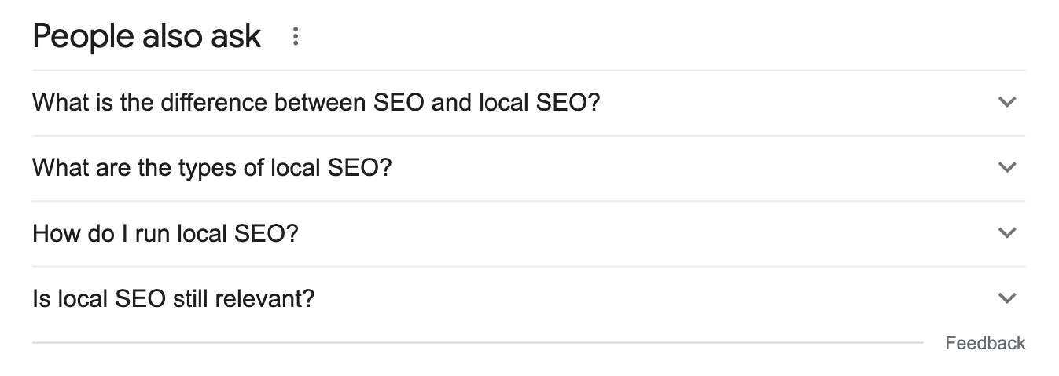
Task: Expand the "Is local SEO still relevant?" question
Action: [173, 299]
